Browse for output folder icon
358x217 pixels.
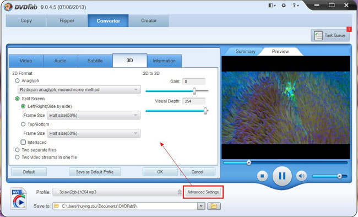pos(214,206)
